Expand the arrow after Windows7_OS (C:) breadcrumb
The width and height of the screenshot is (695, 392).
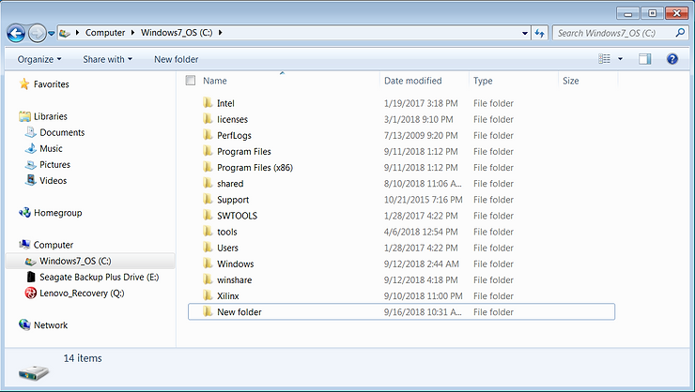point(221,33)
